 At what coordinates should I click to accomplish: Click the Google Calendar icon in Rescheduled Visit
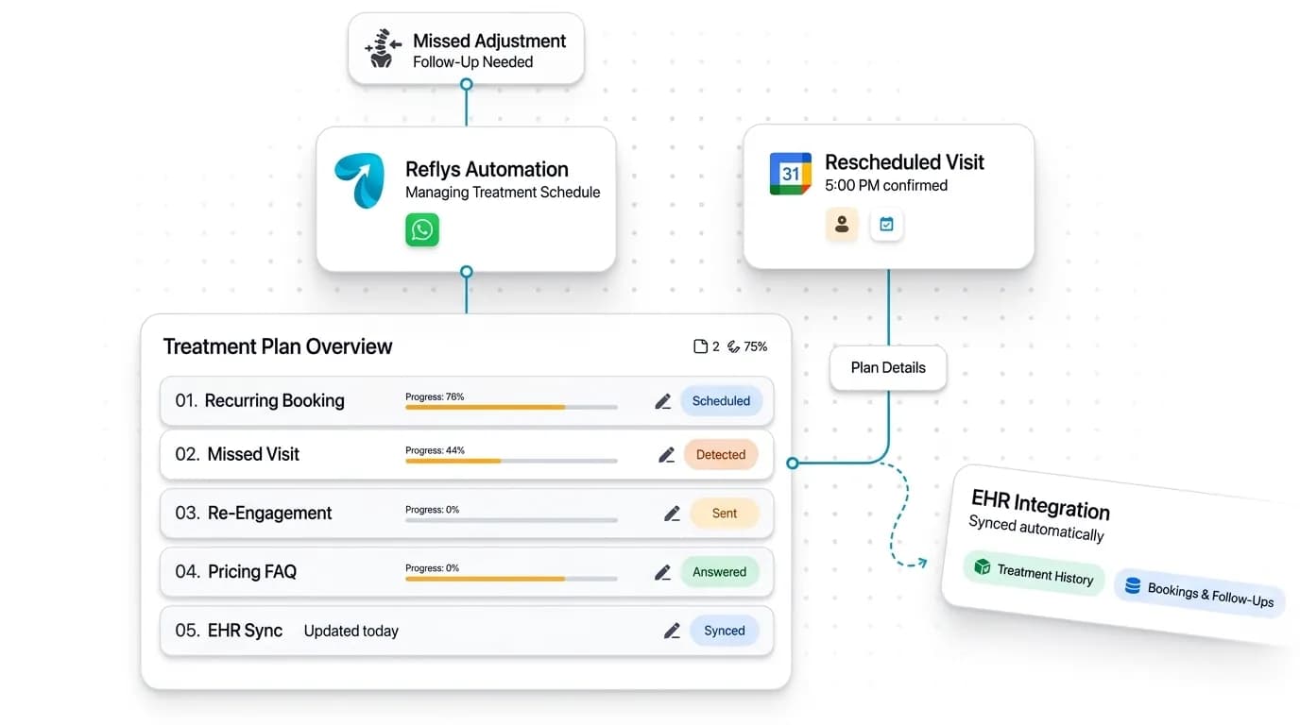[791, 174]
